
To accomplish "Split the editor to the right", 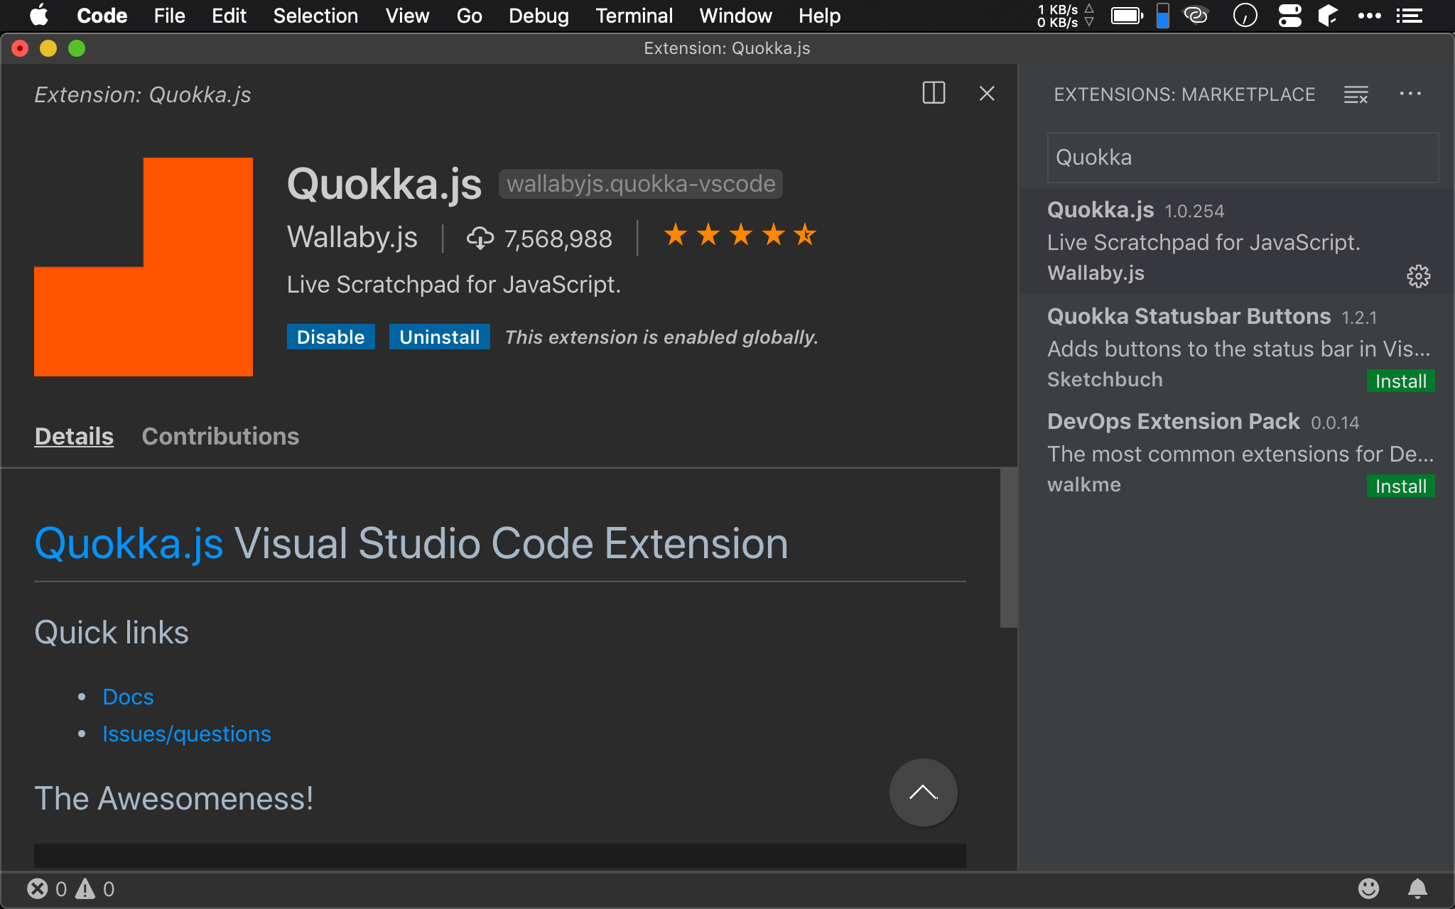I will [x=934, y=93].
